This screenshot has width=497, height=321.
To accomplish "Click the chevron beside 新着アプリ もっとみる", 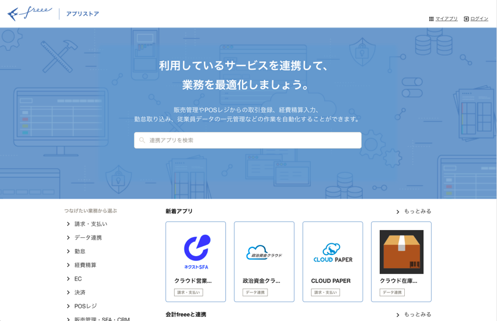I will click(398, 212).
